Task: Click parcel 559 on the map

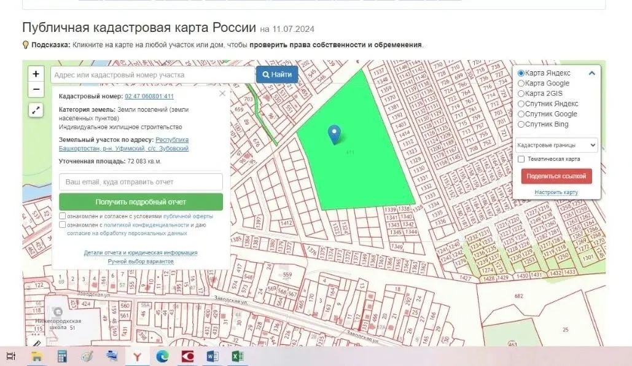Action: [x=287, y=274]
